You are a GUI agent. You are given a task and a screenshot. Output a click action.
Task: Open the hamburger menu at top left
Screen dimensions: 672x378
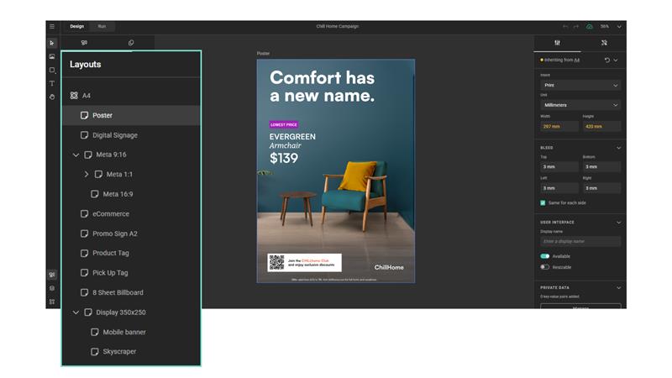coord(52,27)
